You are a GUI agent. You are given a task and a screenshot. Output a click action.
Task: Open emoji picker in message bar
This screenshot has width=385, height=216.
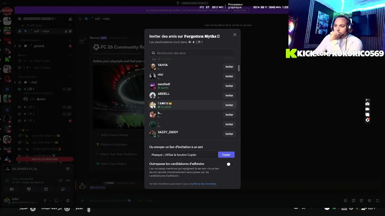click(369, 201)
